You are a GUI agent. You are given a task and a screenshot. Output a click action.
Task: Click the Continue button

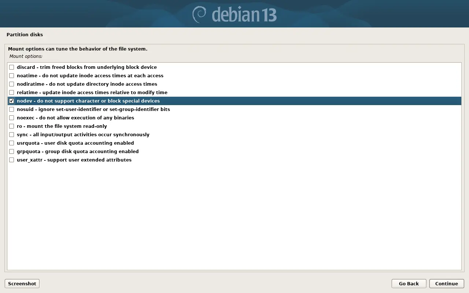pos(447,283)
